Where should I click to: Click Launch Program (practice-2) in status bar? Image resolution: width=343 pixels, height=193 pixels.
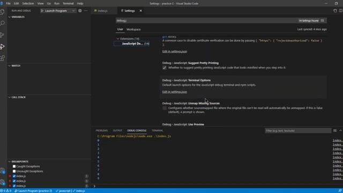33,191
